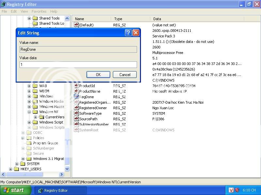This screenshot has height=195, width=261.
Task: Cancel the Edit String dialog
Action: (x=125, y=75)
